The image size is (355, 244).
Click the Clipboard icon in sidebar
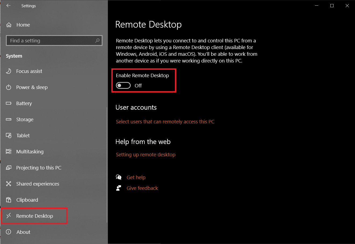[x=9, y=200]
